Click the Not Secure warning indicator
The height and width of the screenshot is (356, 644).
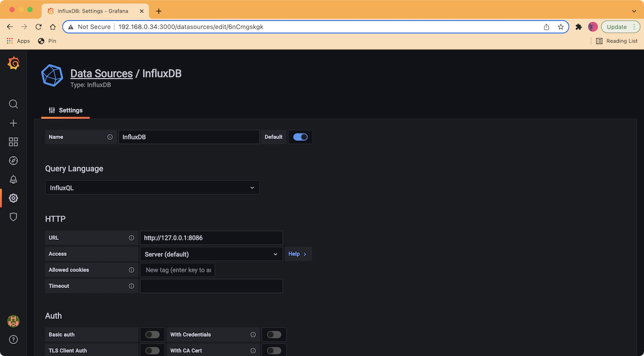[x=89, y=27]
